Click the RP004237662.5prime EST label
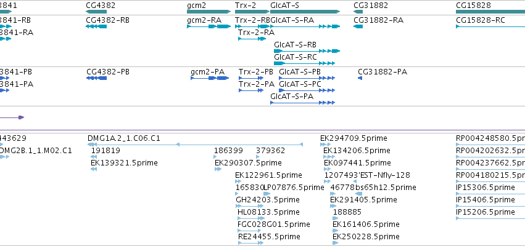Image resolution: width=525 pixels, height=246 pixels. click(490, 163)
